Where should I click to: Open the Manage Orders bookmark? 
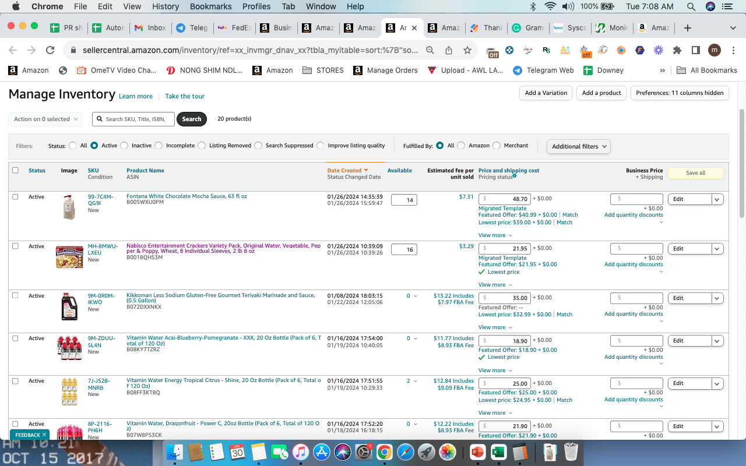click(386, 70)
